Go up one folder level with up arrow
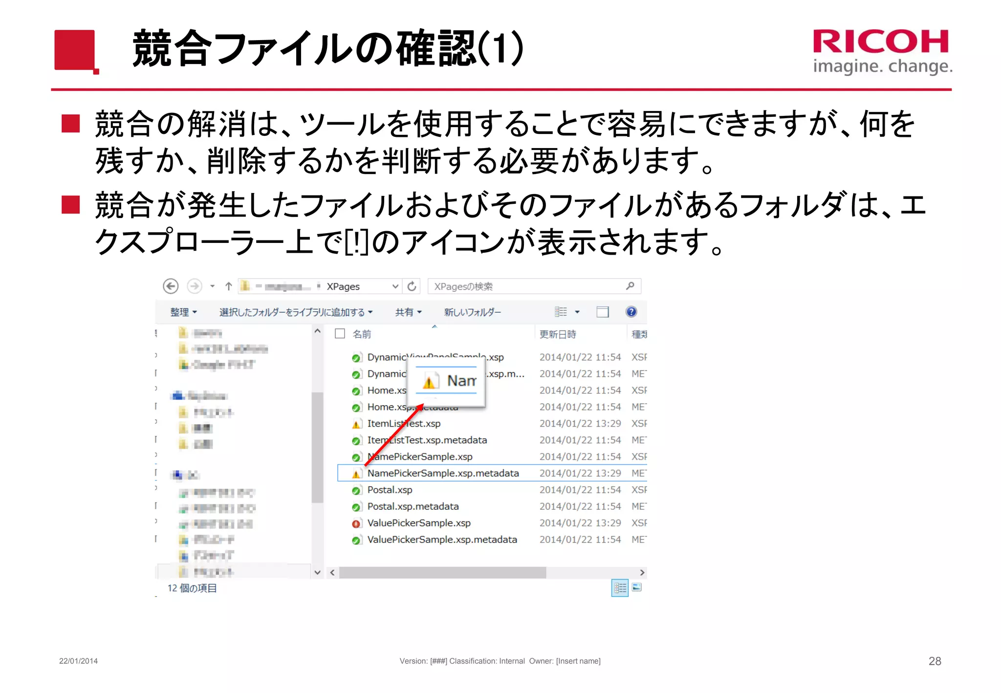The width and height of the screenshot is (1001, 693). pos(228,286)
